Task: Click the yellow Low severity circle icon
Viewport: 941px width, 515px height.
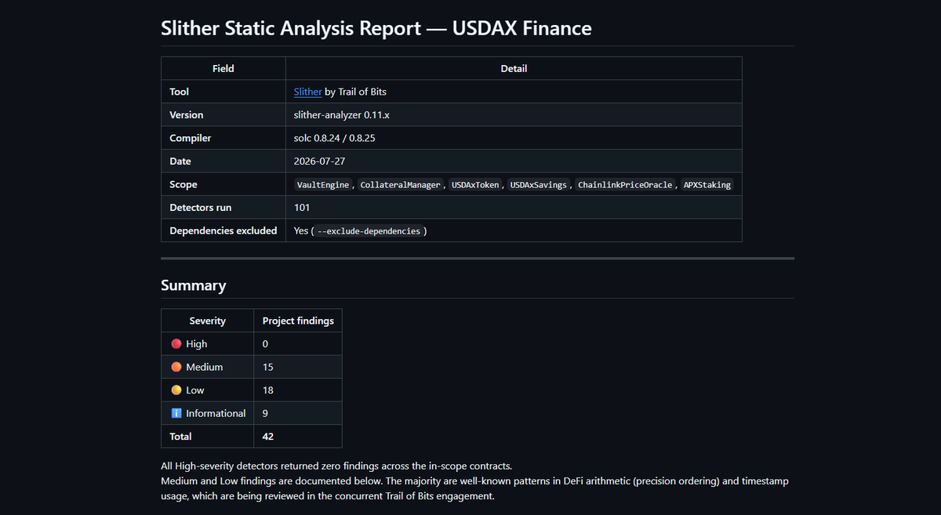Action: (176, 390)
